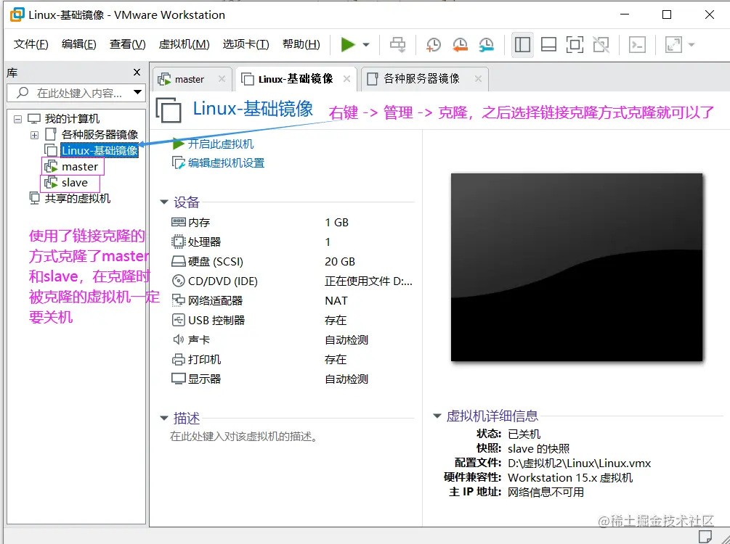Expand the 各种服务器镜像 tree item
The width and height of the screenshot is (730, 544).
[35, 134]
